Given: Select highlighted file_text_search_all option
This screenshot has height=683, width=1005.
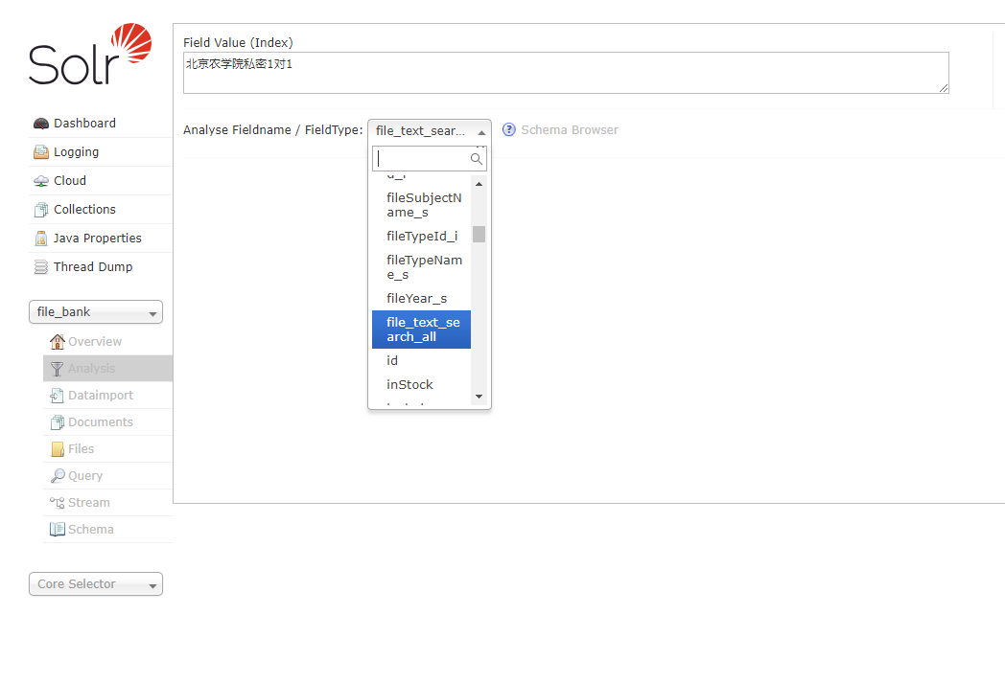Looking at the screenshot, I should 422,330.
